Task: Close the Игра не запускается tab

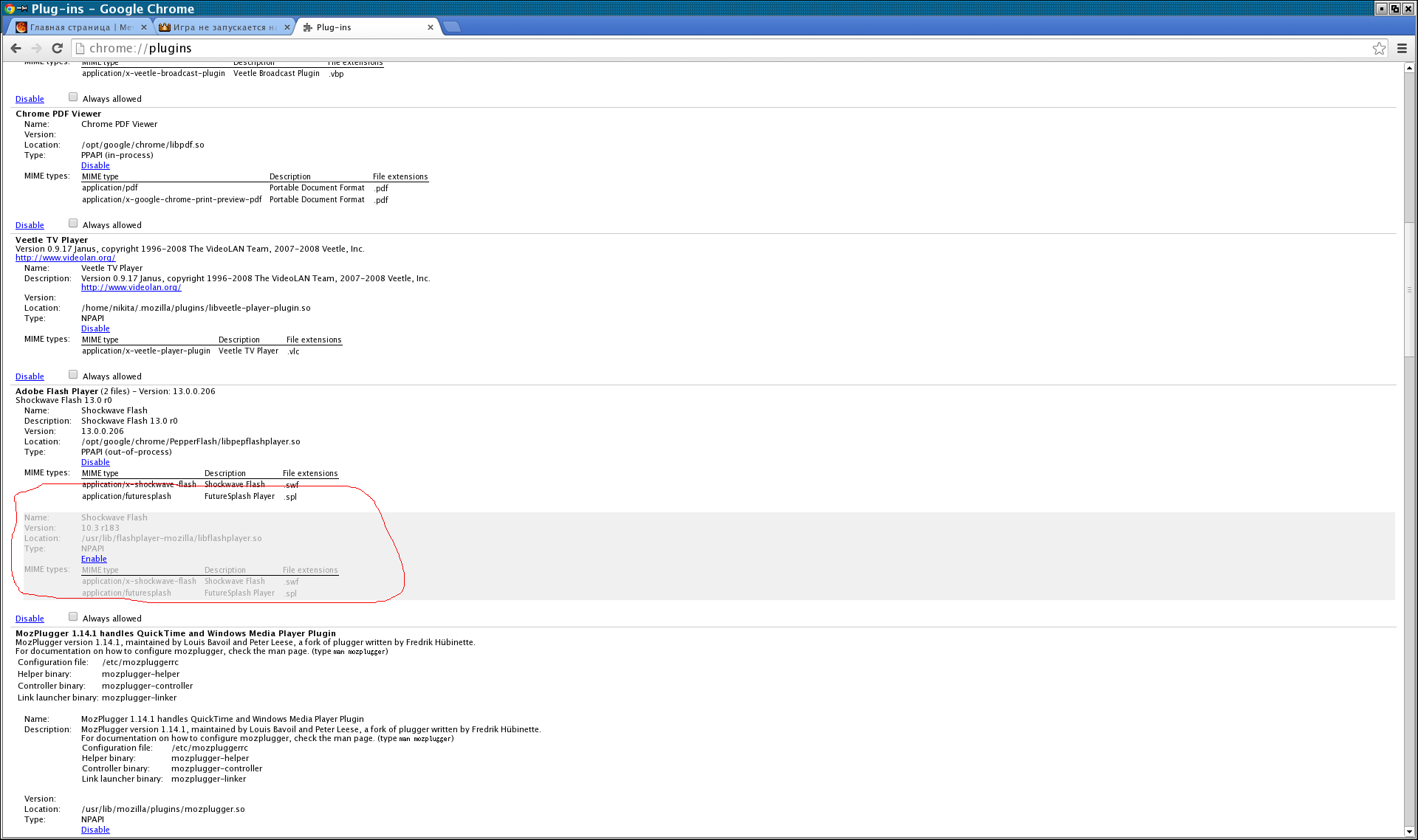Action: tap(287, 27)
